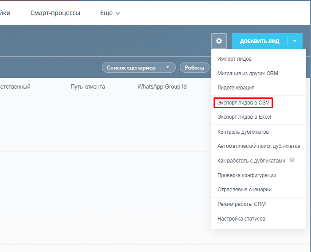Screen dimensions: 311x252
Task: Open Контроль дубликатов
Action: (x=243, y=132)
